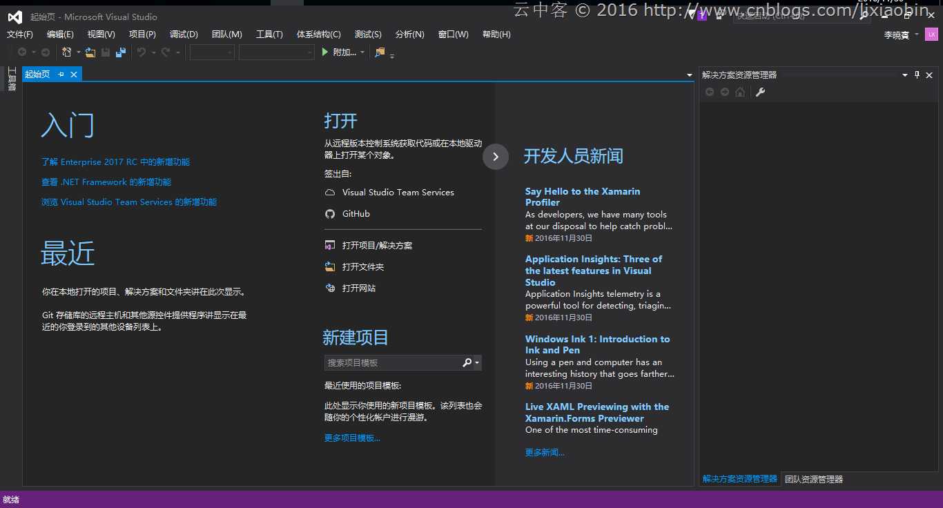
Task: Click 浏览 Visual Studio Team Services link
Action: (x=129, y=202)
